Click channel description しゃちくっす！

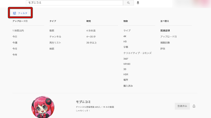[83, 111]
